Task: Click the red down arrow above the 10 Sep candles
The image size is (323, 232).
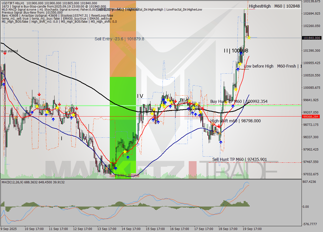Action: click(x=39, y=94)
